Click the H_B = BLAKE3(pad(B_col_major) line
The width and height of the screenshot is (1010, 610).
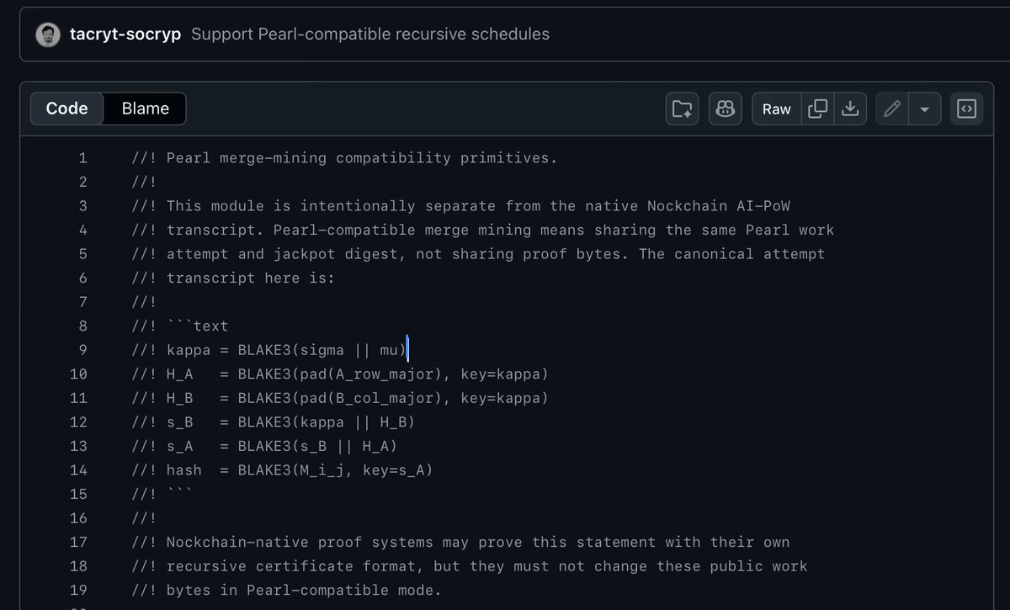(x=340, y=397)
